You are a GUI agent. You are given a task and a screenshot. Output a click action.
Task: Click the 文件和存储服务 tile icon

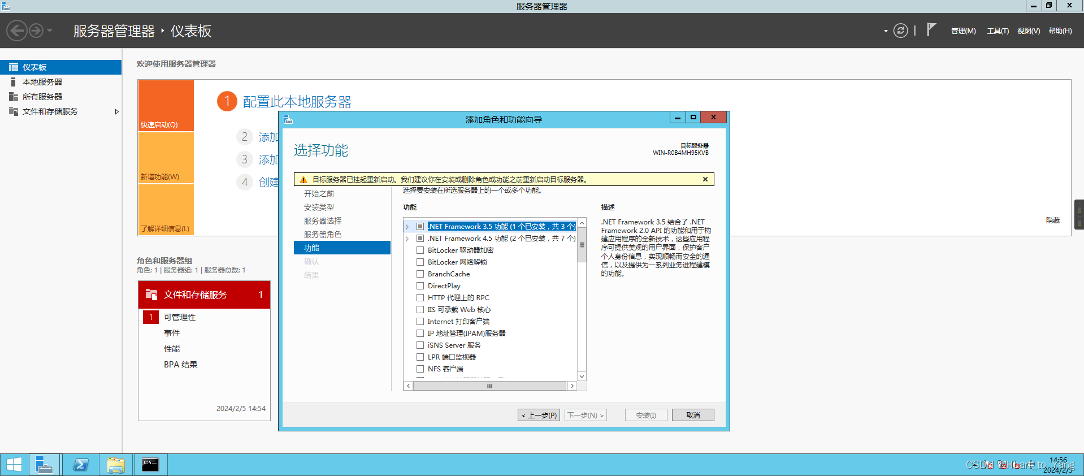click(x=151, y=295)
